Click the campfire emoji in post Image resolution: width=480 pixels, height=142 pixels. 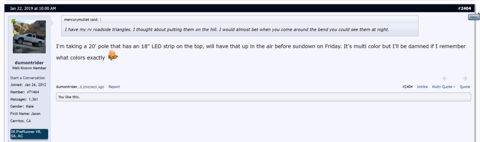click(113, 57)
